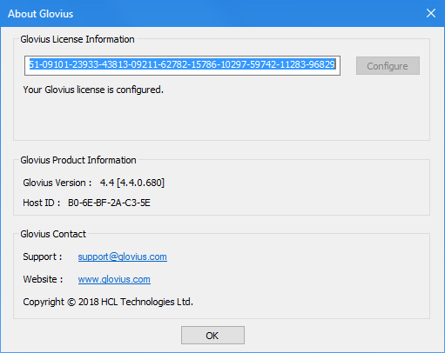Click the 'Host ID :' label

(42, 203)
